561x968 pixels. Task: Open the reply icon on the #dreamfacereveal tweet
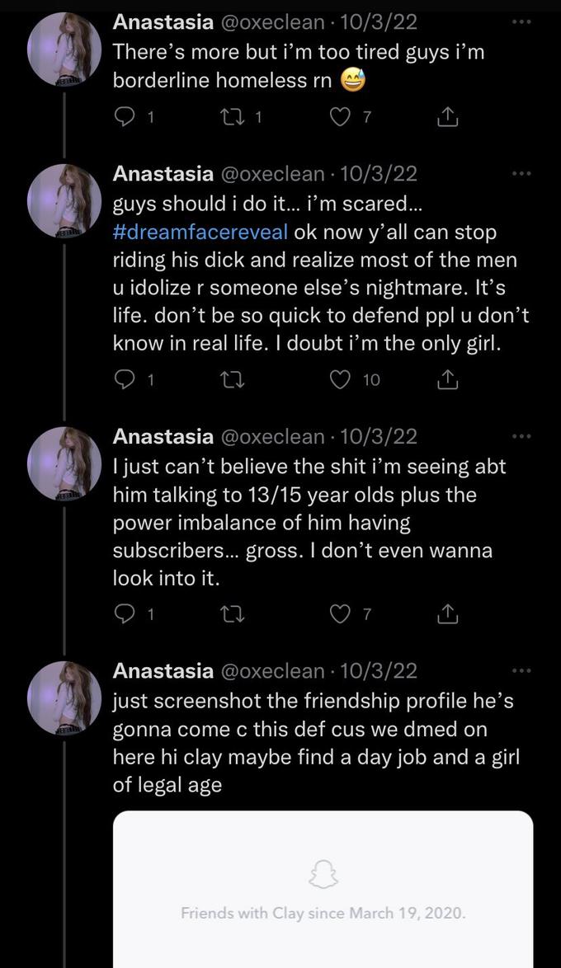tap(124, 378)
